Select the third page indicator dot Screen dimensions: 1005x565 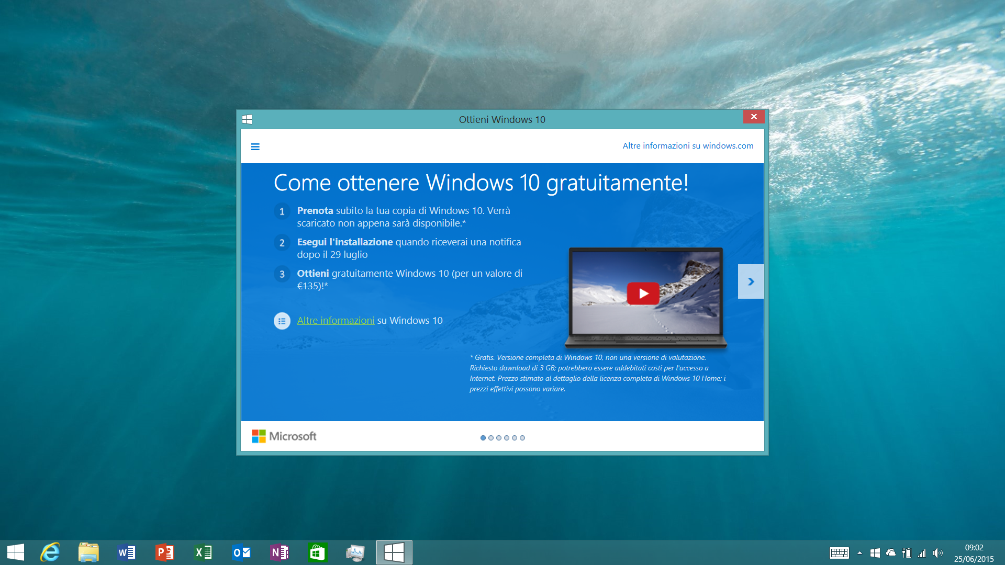[x=499, y=438]
